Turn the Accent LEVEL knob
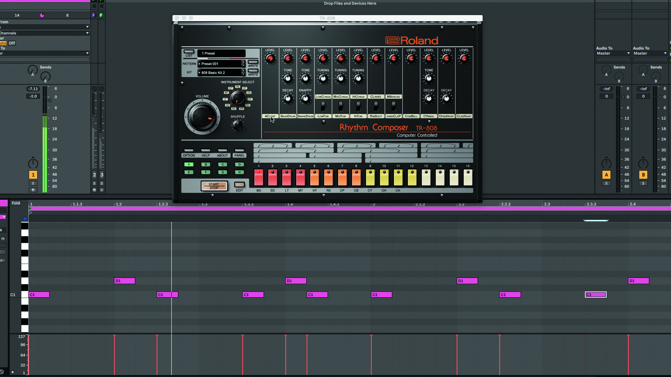 pyautogui.click(x=270, y=58)
